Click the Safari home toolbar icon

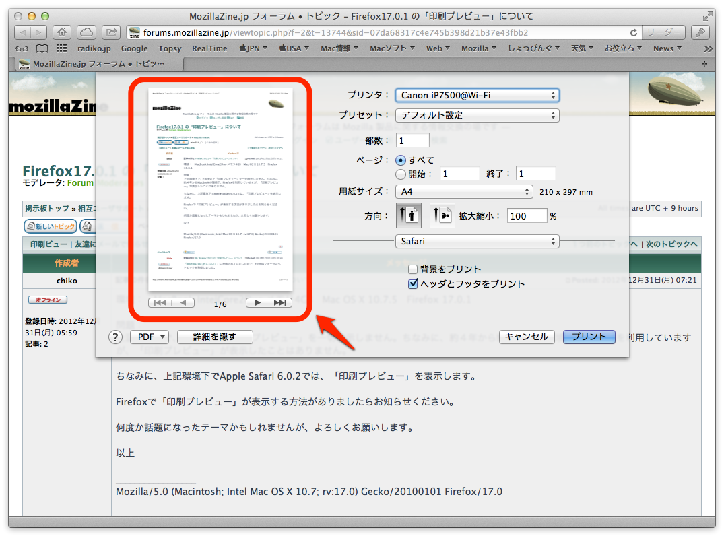(61, 32)
